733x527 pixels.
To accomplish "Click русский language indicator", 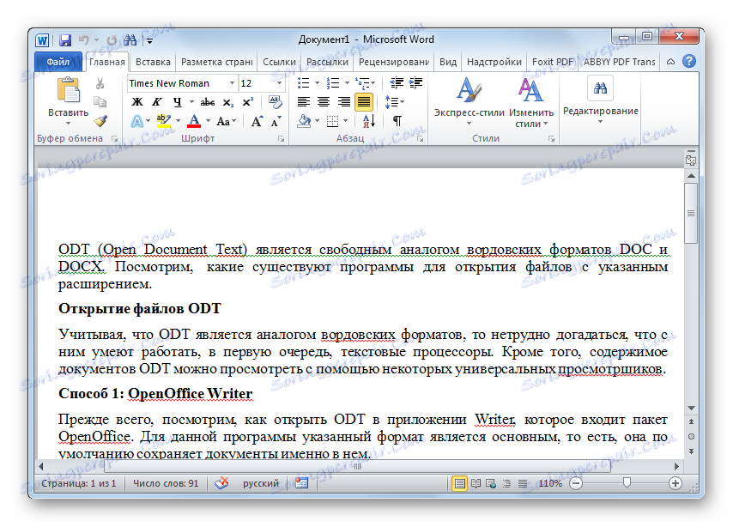I will pyautogui.click(x=260, y=483).
